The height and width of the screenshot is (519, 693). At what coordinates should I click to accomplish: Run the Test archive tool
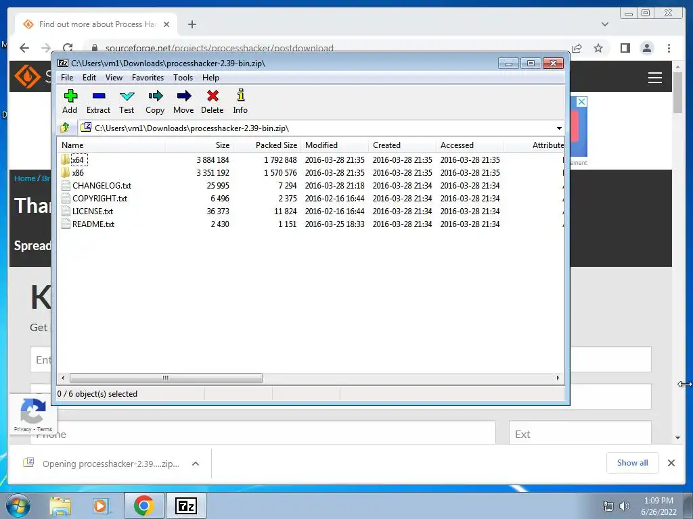pyautogui.click(x=127, y=96)
